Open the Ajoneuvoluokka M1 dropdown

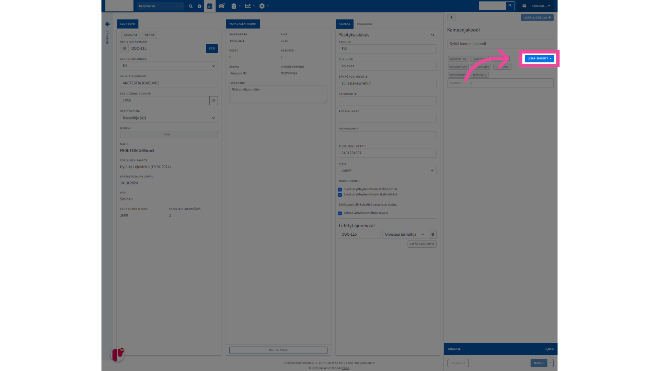pyautogui.click(x=169, y=66)
